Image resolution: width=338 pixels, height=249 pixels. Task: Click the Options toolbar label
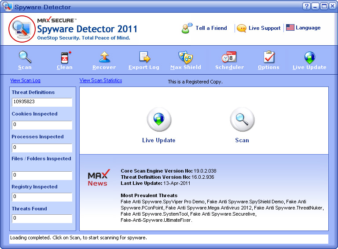click(x=268, y=67)
